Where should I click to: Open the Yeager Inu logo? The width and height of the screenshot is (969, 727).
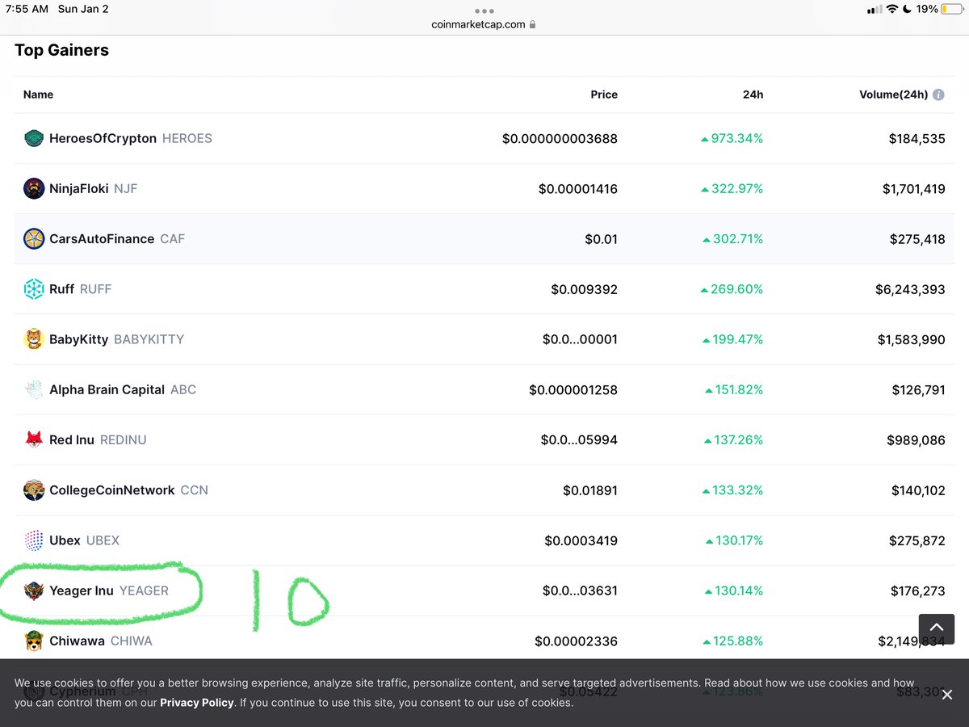[x=34, y=590]
